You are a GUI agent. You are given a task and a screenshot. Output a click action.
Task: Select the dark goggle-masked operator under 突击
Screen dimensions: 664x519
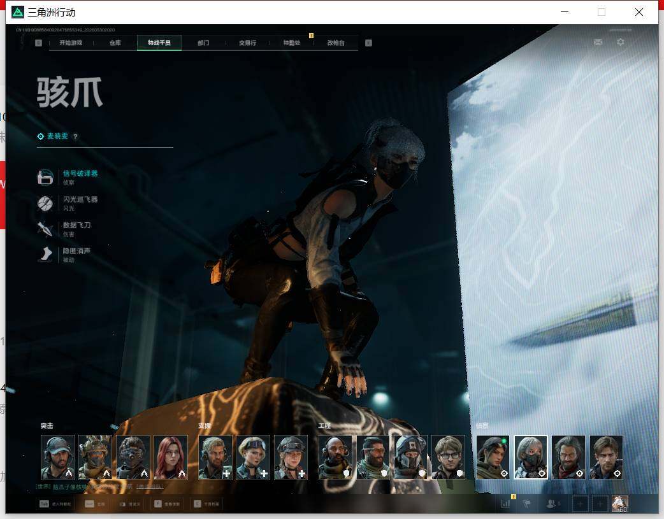point(133,457)
